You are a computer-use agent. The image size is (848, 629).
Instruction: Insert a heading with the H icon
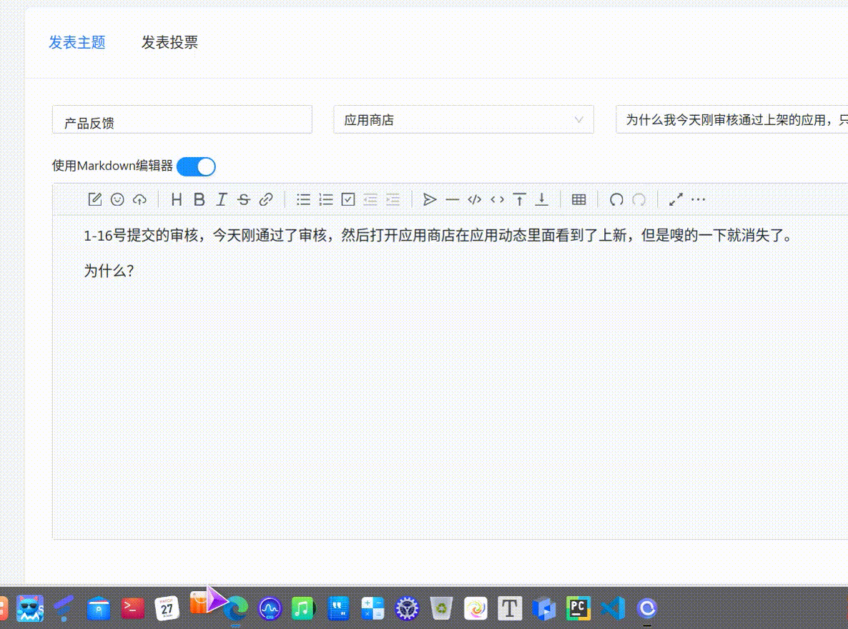tap(177, 199)
